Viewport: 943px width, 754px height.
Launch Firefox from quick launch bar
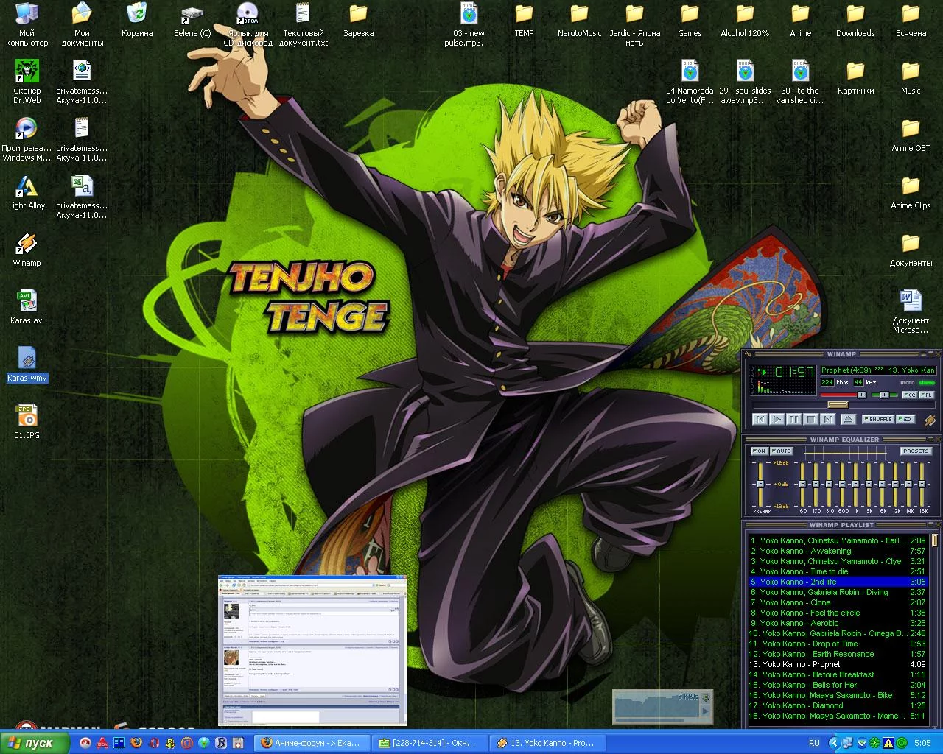136,743
